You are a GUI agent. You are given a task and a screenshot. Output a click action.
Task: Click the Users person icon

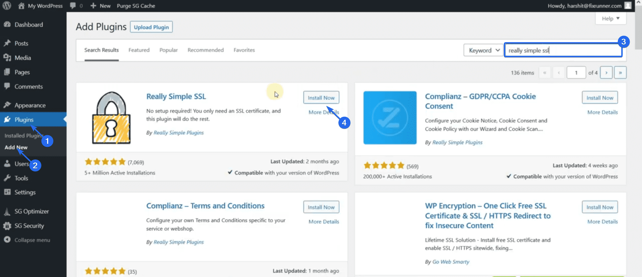point(7,164)
